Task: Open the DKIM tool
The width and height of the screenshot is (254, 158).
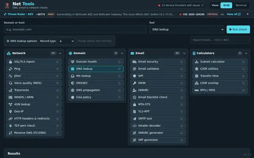Action: [158, 83]
